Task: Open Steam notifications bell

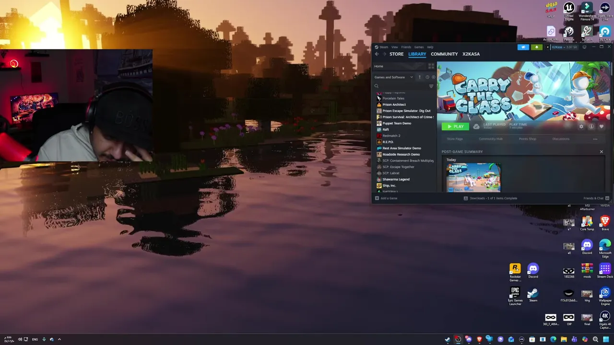Action: point(536,47)
